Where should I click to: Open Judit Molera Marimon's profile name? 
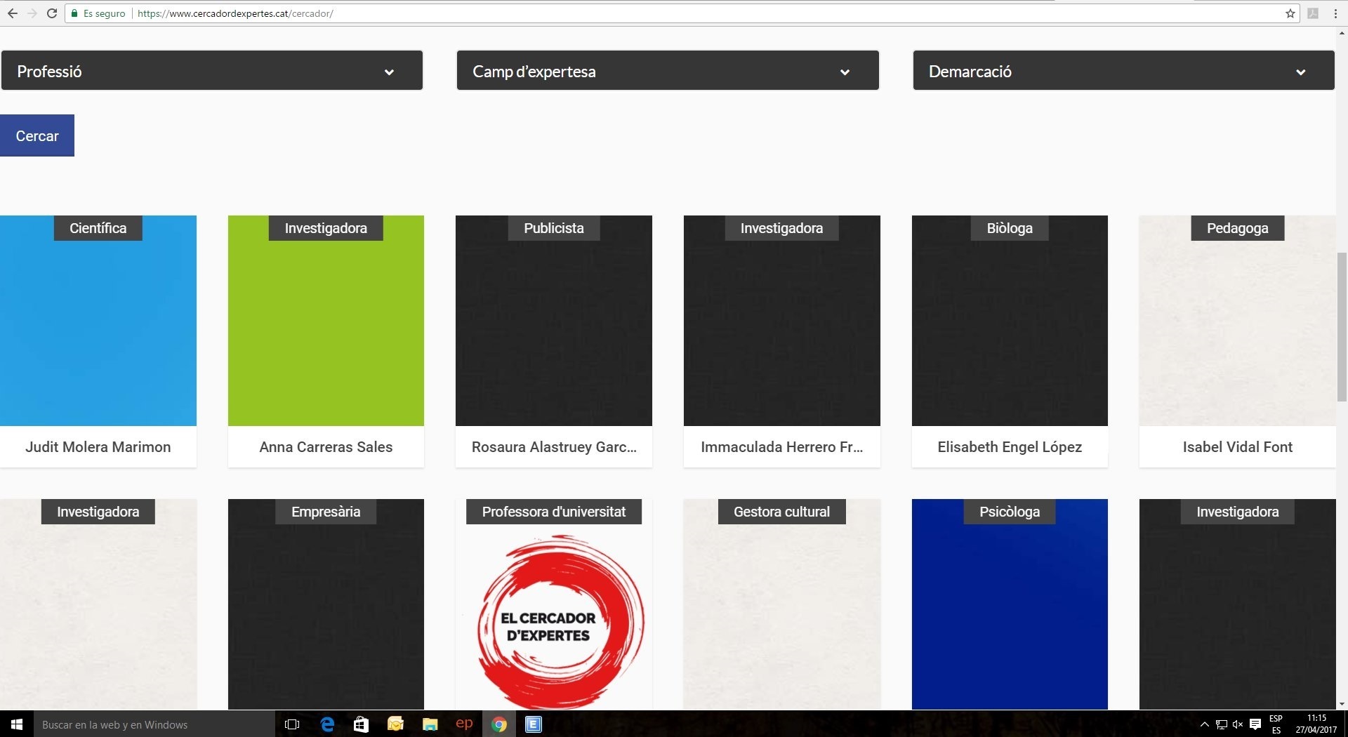pos(98,447)
